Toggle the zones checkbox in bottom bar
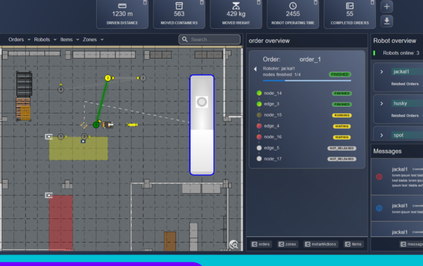 (280, 244)
